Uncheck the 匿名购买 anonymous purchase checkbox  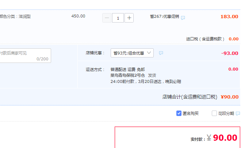coord(179,113)
